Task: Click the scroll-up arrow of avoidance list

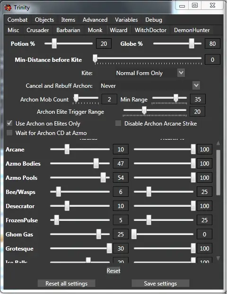Action: [x=218, y=143]
